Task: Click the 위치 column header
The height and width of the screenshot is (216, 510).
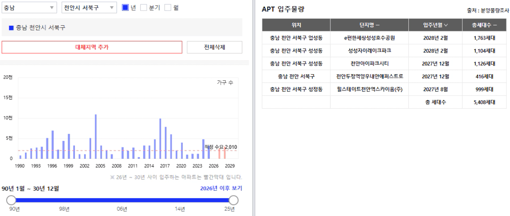Action: coord(296,25)
